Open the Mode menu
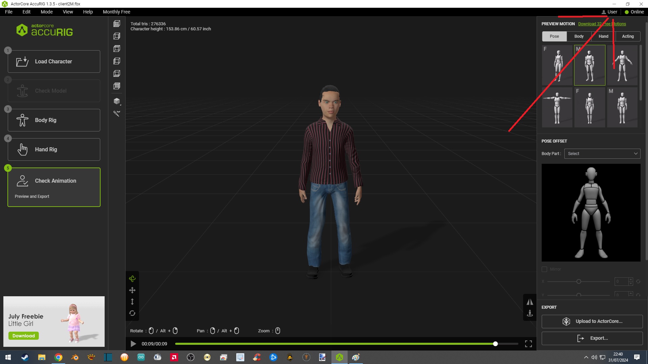 coord(47,12)
